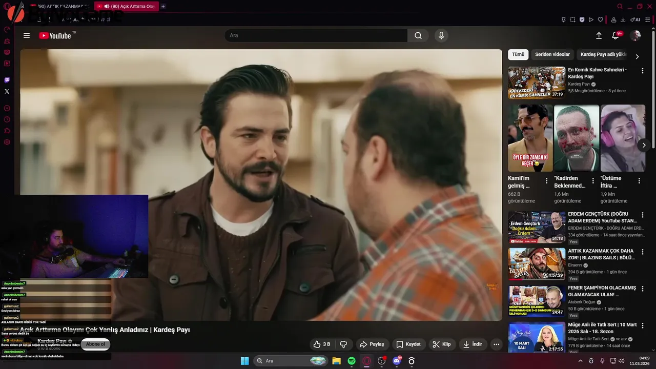Open the YouTube guide hamburger menu
The width and height of the screenshot is (656, 369).
pos(27,35)
